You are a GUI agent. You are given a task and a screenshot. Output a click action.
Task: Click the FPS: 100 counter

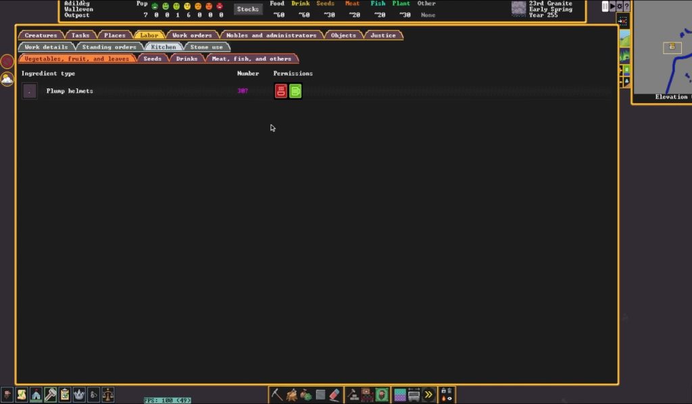[168, 401]
